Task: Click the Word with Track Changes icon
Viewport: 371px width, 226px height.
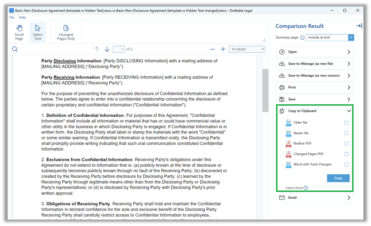Action: pyautogui.click(x=288, y=164)
